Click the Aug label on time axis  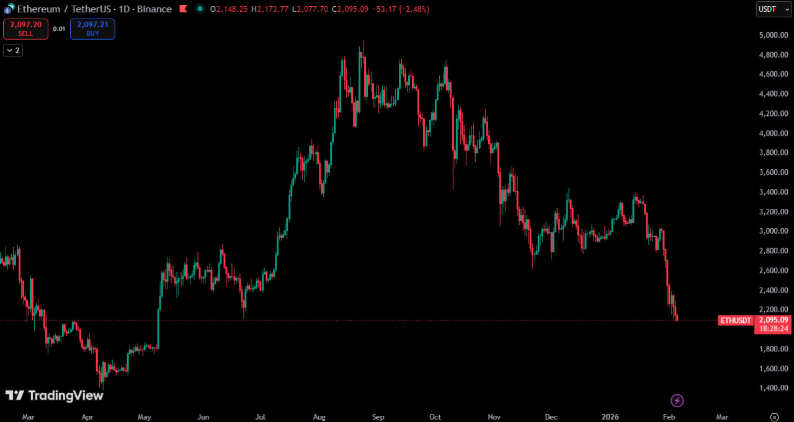tap(319, 417)
